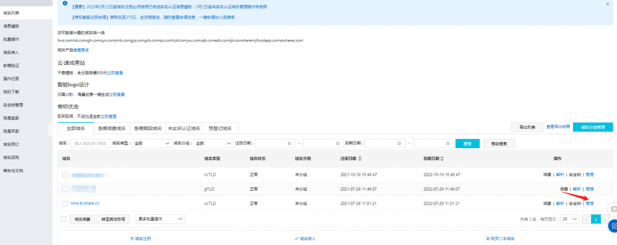
Task: Click the 导出列表 button
Action: [x=527, y=127]
